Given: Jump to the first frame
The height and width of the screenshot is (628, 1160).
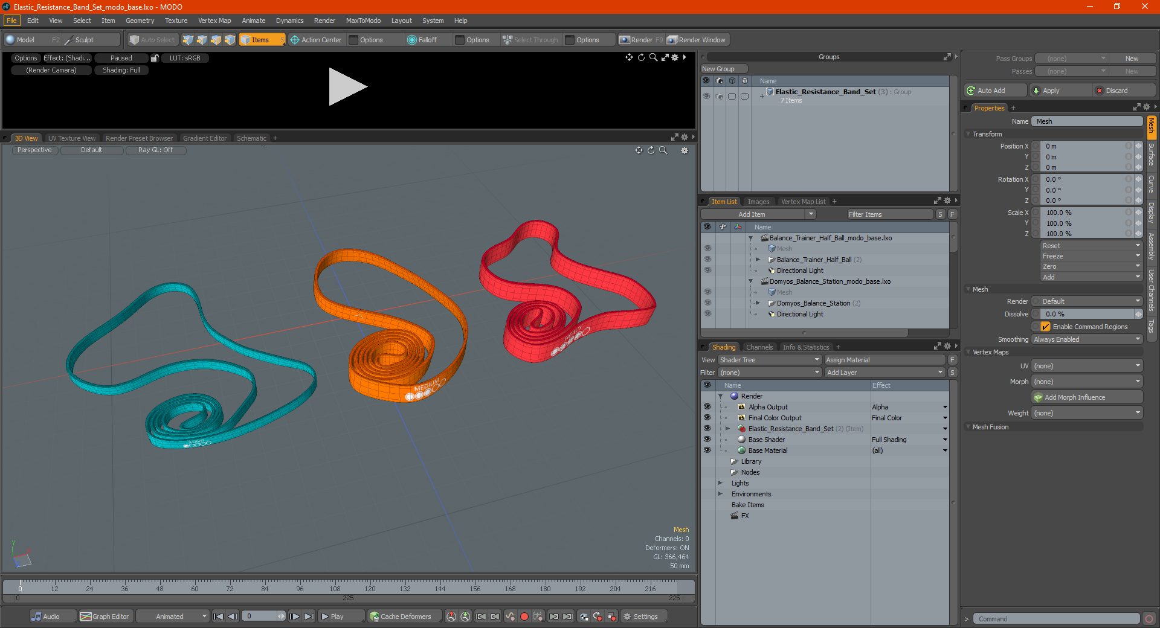Looking at the screenshot, I should [x=219, y=617].
